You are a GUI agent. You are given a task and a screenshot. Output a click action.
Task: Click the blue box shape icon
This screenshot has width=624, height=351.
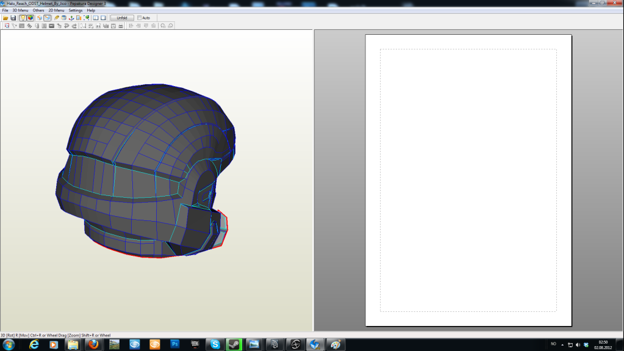coord(63,18)
